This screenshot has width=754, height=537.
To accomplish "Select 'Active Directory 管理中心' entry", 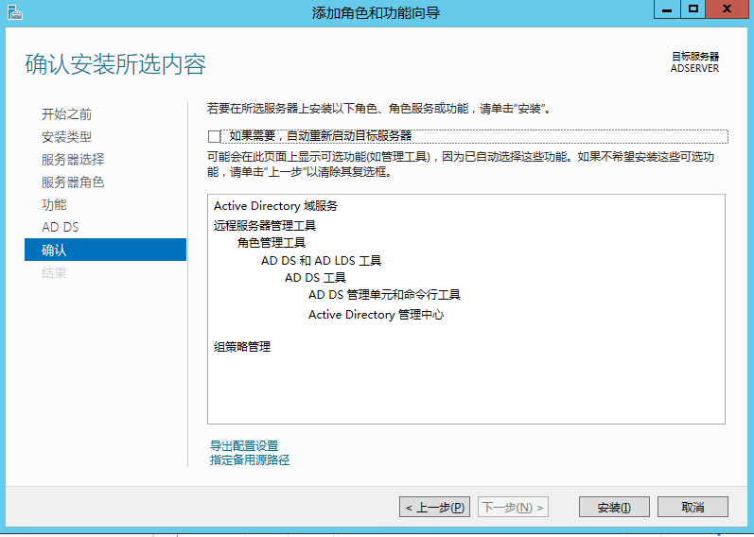I will tap(376, 315).
